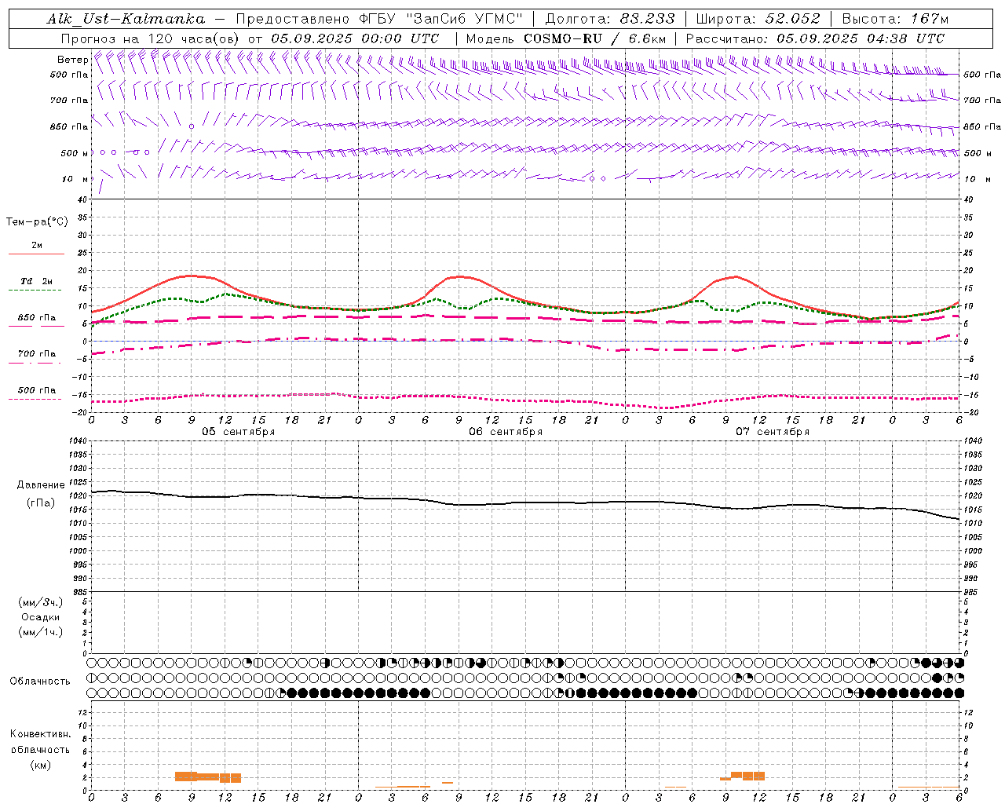Click the 500 м wind level label at left
The height and width of the screenshot is (804, 1005).
74,153
